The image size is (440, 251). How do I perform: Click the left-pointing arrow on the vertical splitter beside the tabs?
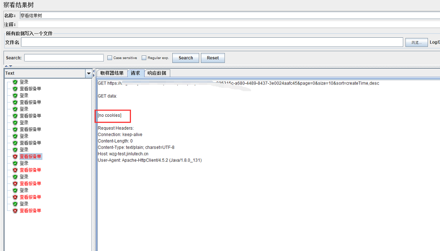click(x=94, y=71)
